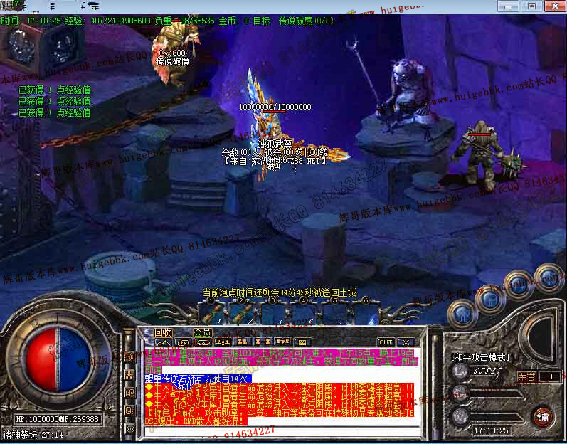Screen dimensions: 567x444
Task: Click the 回收 (recycle) button
Action: 164,332
